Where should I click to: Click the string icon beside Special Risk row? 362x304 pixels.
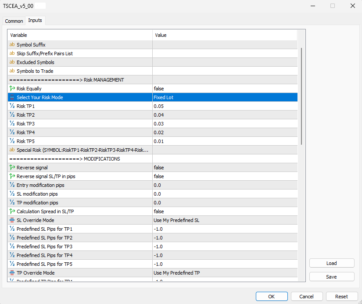(x=12, y=150)
